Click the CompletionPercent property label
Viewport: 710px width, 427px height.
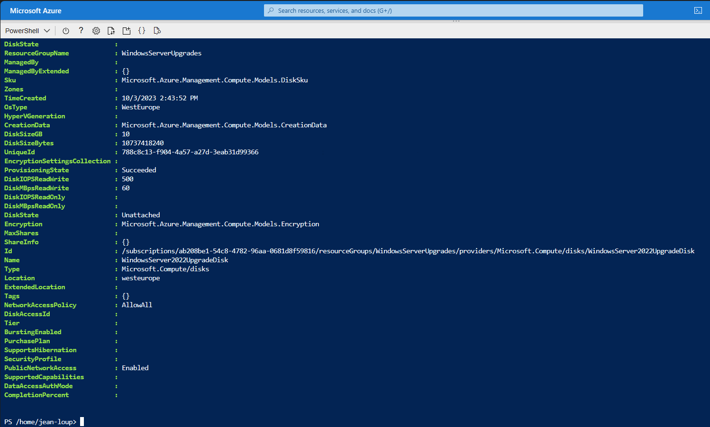(x=36, y=395)
